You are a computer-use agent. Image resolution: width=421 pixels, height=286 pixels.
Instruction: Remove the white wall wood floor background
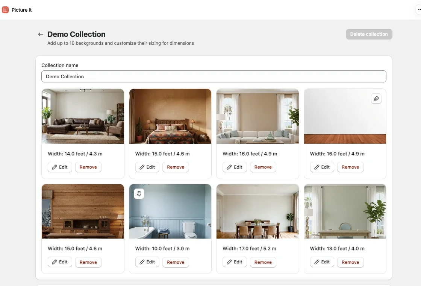[x=350, y=167]
